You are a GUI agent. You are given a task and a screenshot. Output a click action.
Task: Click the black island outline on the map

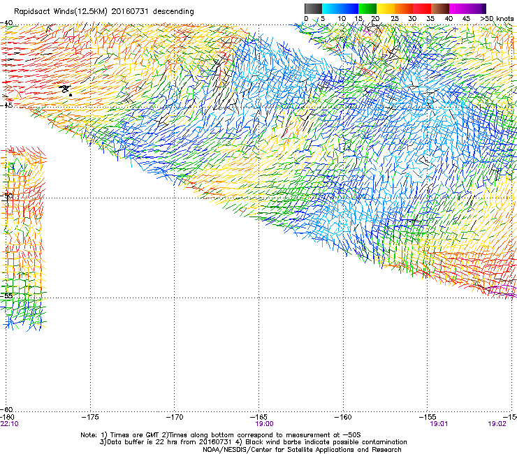pyautogui.click(x=65, y=89)
